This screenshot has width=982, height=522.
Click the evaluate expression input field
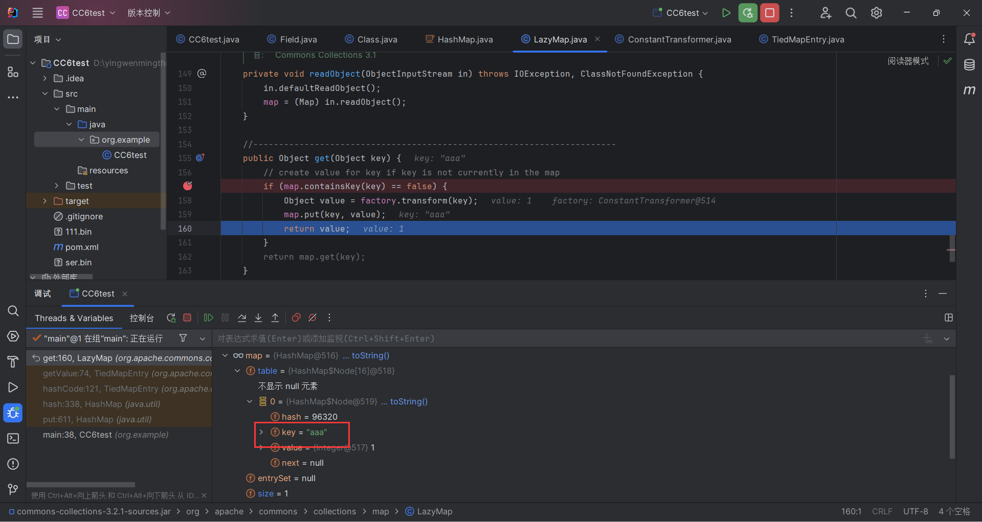pyautogui.click(x=565, y=338)
